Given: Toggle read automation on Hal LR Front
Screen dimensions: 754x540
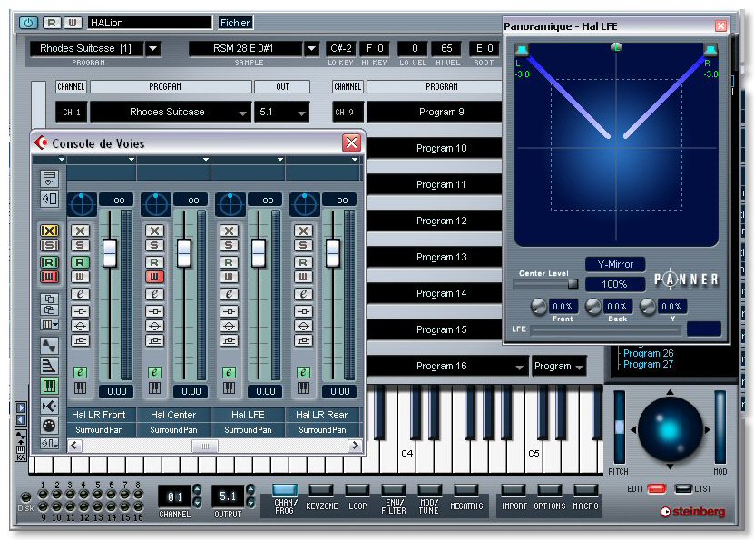Looking at the screenshot, I should (80, 262).
